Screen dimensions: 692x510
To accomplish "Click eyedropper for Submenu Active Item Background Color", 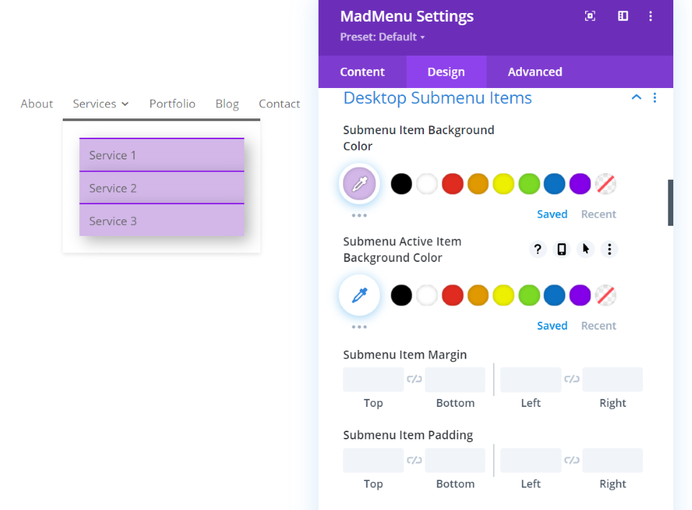I will [360, 295].
